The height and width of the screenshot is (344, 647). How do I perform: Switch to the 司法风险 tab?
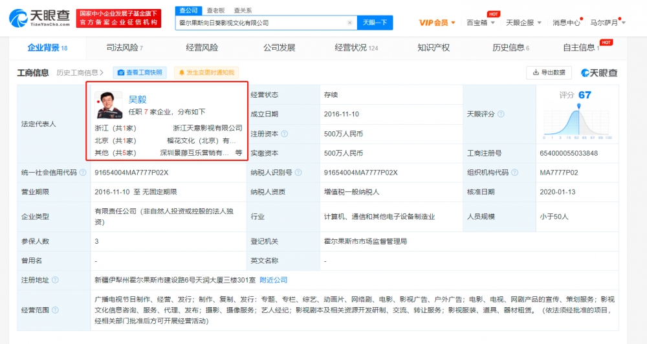coord(125,48)
